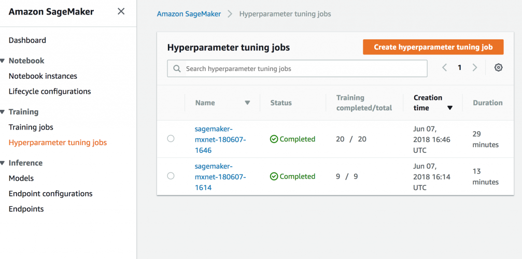
Task: Open Endpoint configurations page
Action: click(51, 194)
